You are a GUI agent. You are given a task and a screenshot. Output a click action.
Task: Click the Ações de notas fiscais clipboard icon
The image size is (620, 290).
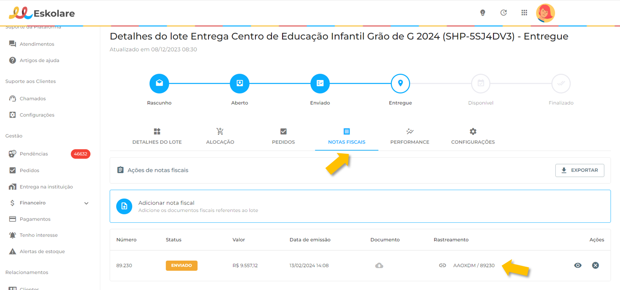[x=120, y=170]
